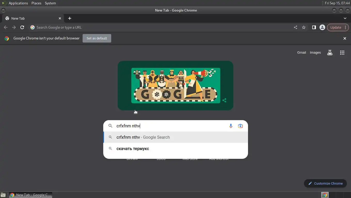Screen dimensions: 351x198
Task: Open a new tab with plus button
Action: coord(69,18)
